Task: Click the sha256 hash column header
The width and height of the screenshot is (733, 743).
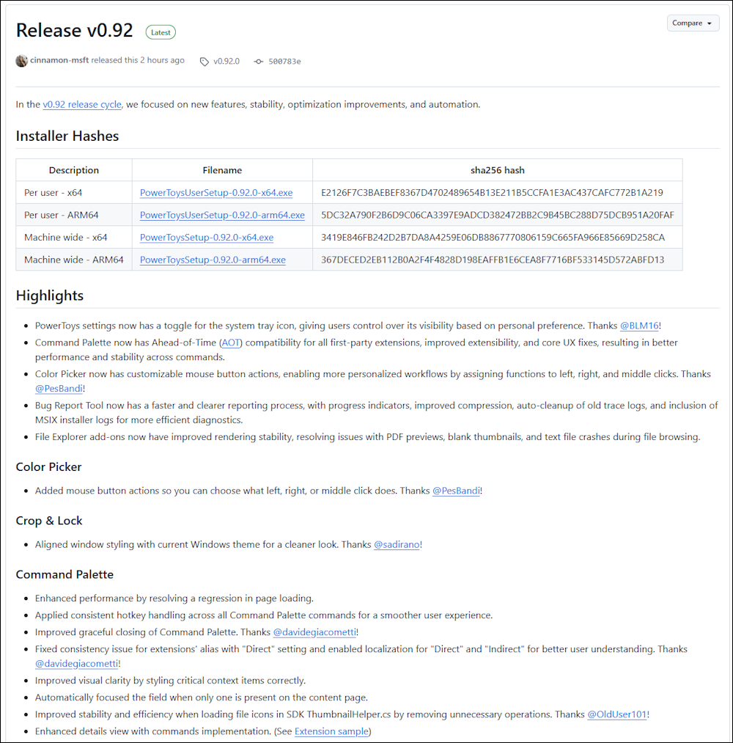Action: click(x=497, y=170)
